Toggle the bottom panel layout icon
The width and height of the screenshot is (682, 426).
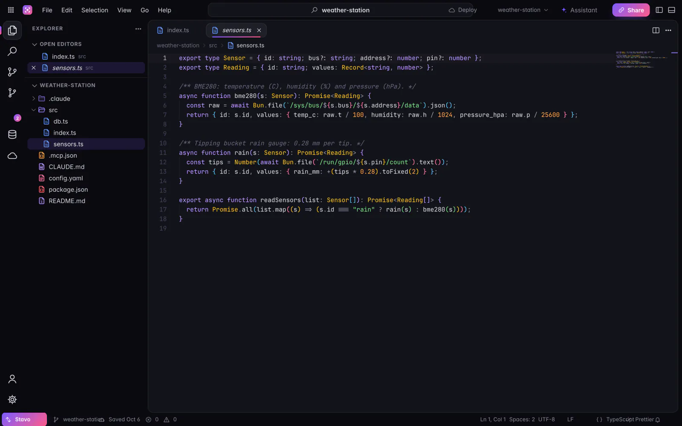pyautogui.click(x=672, y=10)
